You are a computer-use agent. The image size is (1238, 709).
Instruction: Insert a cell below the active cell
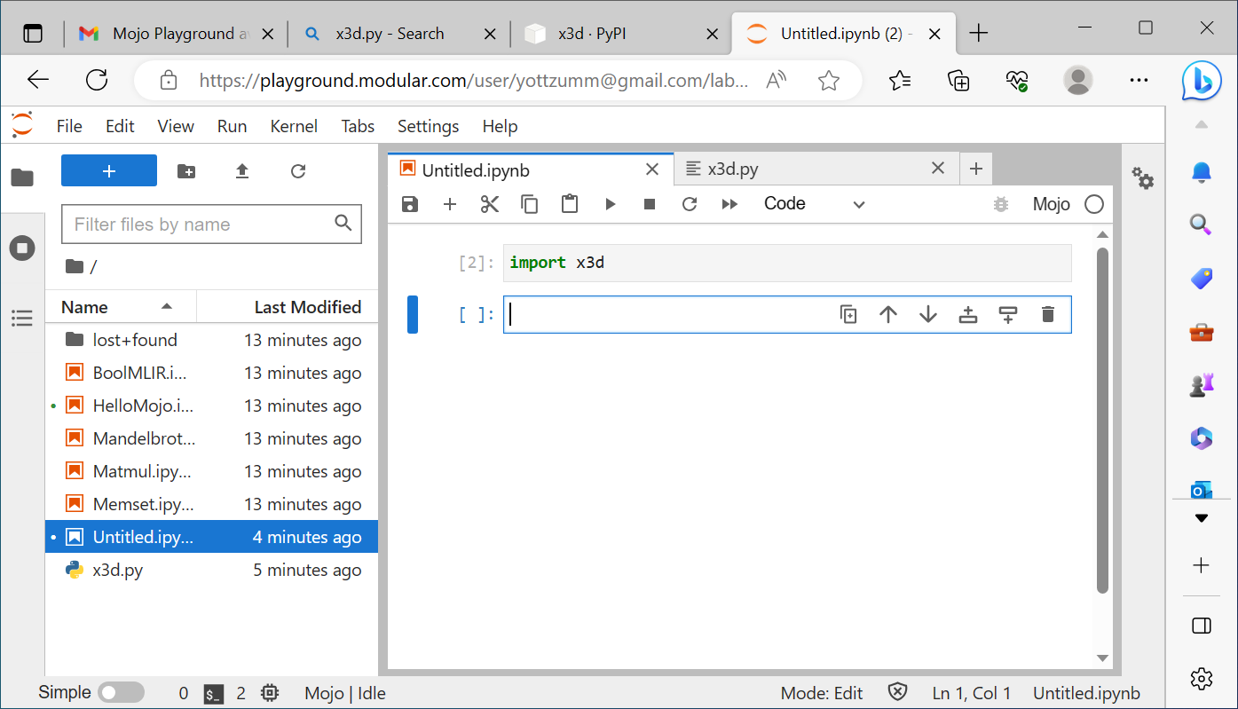click(x=1008, y=314)
